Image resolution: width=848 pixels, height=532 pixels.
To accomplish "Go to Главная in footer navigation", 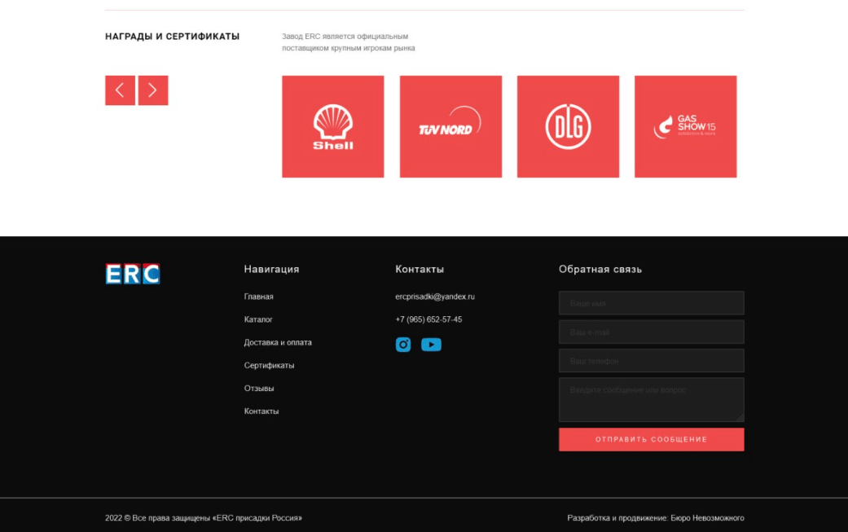I will point(258,297).
